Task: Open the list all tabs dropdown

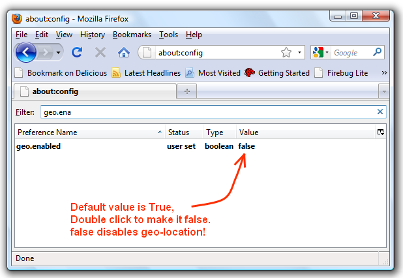Action: click(383, 91)
